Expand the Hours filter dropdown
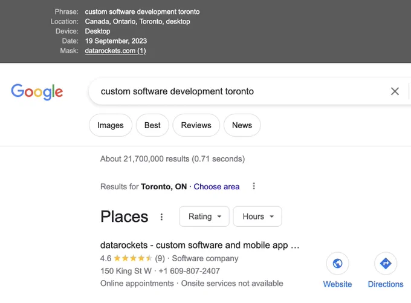Viewport: 411px width, 303px height. click(257, 217)
